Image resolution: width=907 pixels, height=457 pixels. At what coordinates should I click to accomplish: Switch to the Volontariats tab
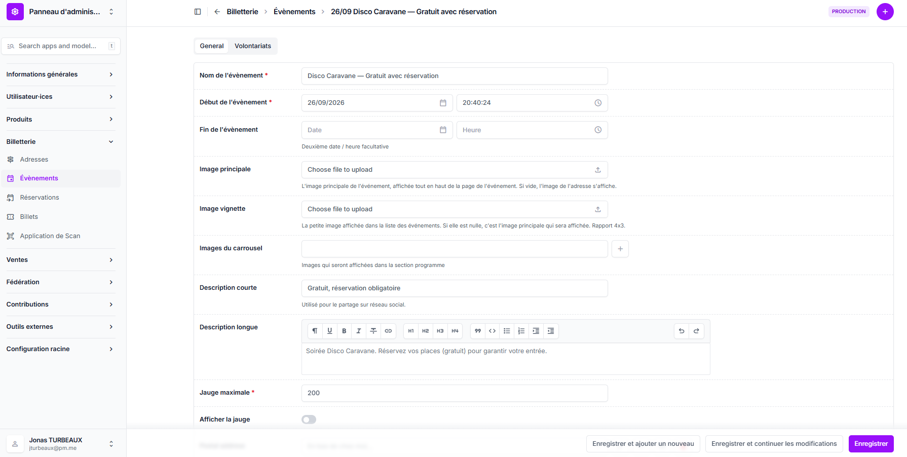pyautogui.click(x=252, y=46)
